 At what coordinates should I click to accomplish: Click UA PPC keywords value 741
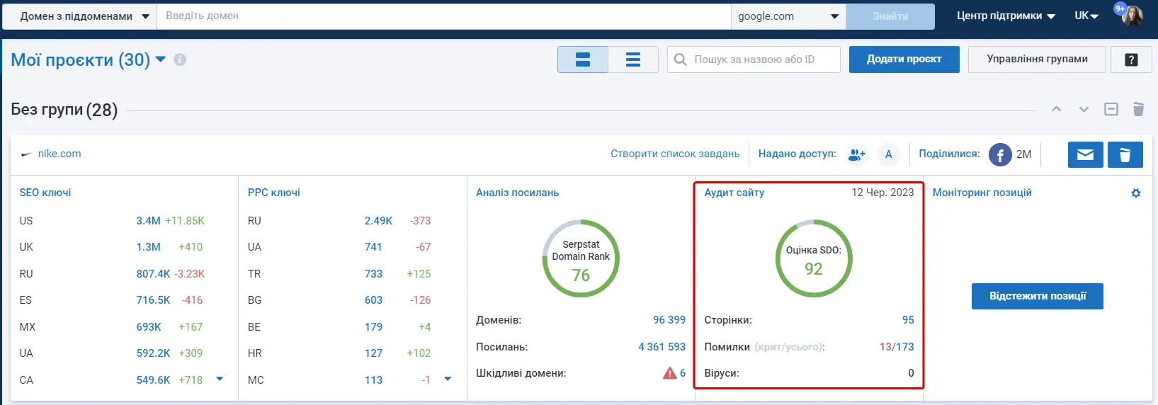373,247
